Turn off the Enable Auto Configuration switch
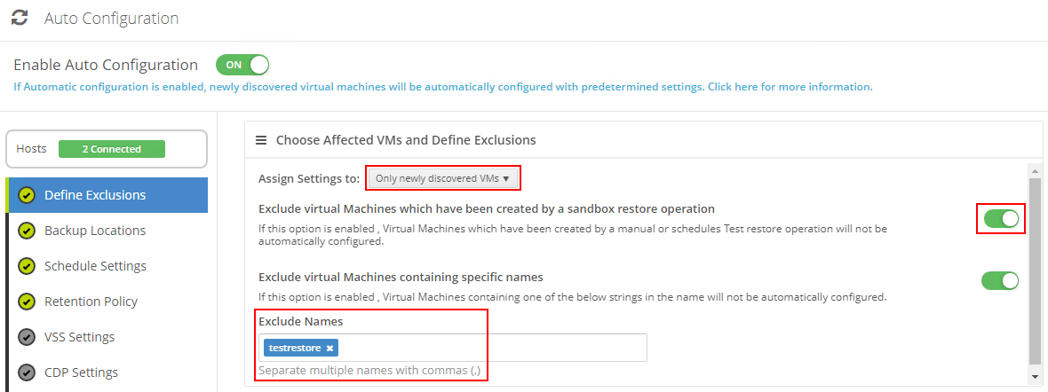 click(242, 65)
